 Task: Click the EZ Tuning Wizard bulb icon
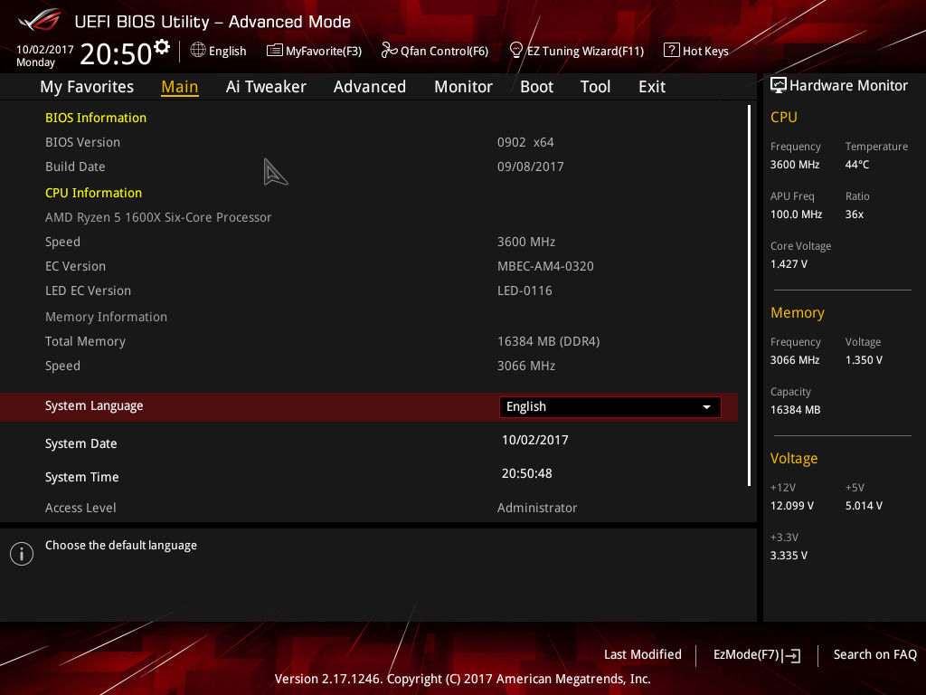coord(515,51)
